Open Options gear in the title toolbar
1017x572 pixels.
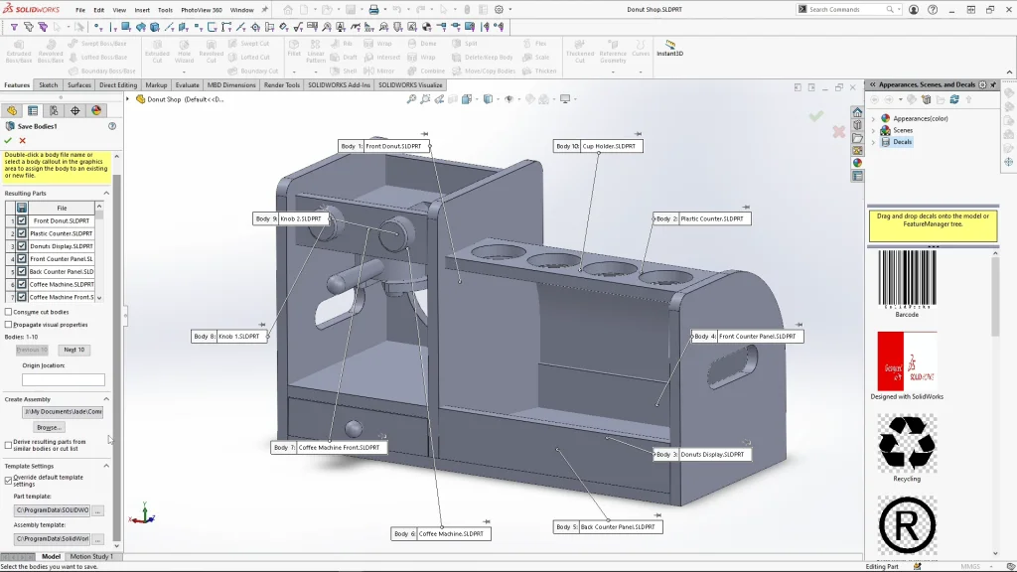tap(499, 10)
